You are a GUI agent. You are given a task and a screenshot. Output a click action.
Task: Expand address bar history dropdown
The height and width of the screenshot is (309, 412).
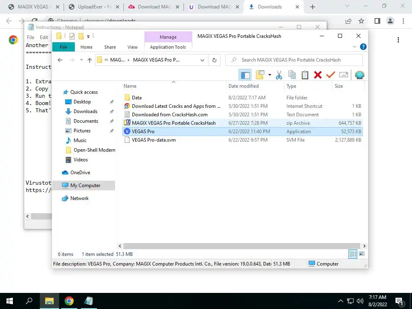click(x=202, y=60)
